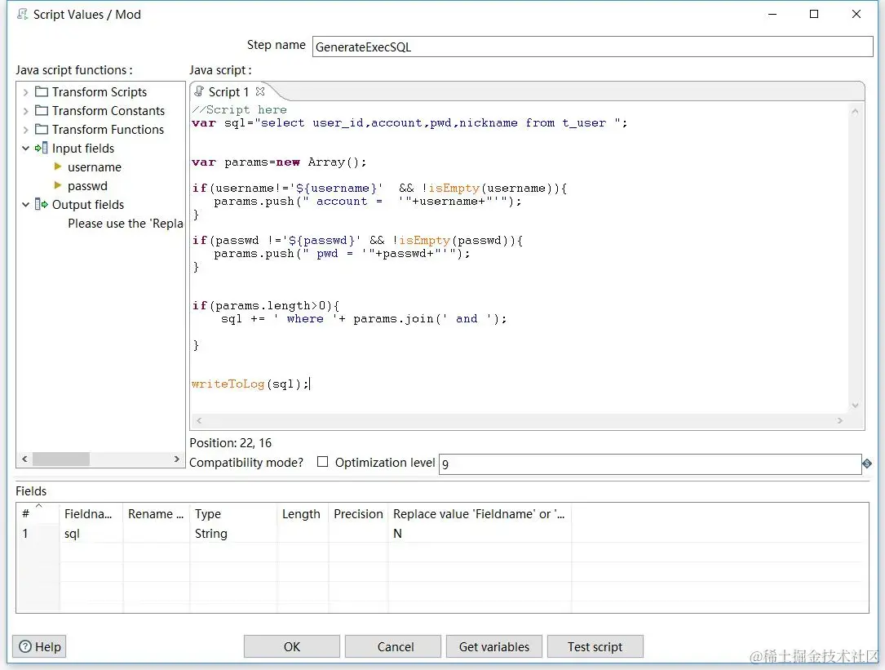Click the script editor scroll right arrow

tap(840, 420)
